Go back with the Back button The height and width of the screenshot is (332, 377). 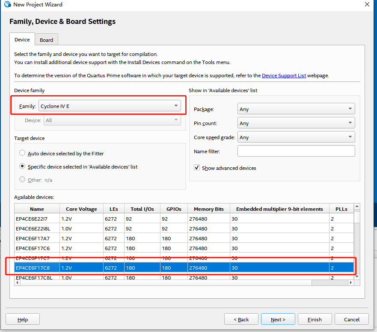coord(241,319)
